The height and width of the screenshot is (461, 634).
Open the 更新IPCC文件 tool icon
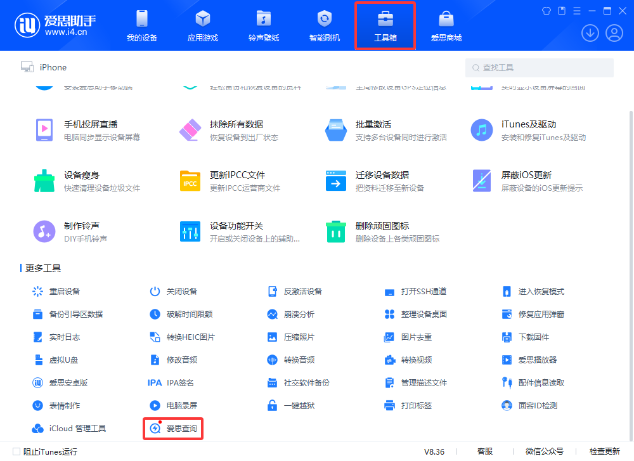click(190, 181)
